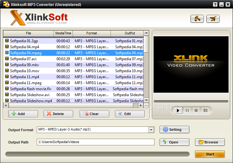Close the Xlinksoft MP3 Converter window
Screen dimensions: 233x163
click(x=228, y=4)
